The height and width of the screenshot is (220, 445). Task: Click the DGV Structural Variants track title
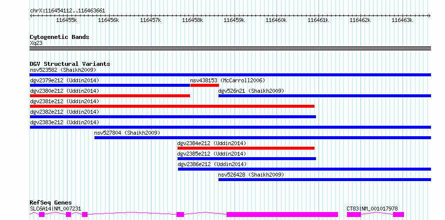tap(70, 64)
